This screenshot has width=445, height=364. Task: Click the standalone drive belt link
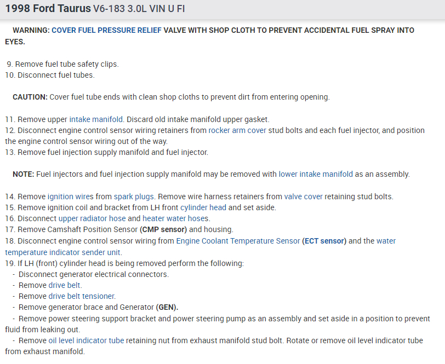point(65,285)
